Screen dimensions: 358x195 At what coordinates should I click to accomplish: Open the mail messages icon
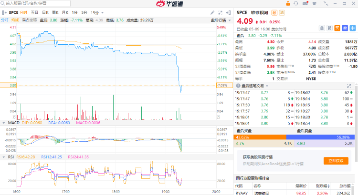[x=305, y=3]
